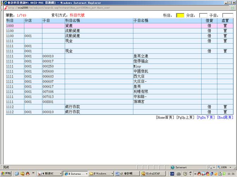The image size is (237, 177).
Task: Jump to last page via End尾頁 link
Action: pyautogui.click(x=225, y=117)
